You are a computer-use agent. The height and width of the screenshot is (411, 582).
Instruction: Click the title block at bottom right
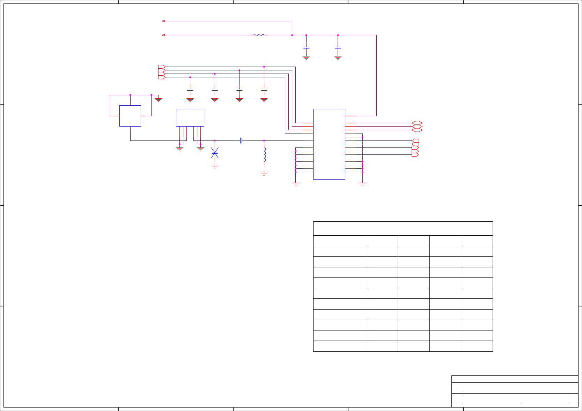(x=515, y=391)
